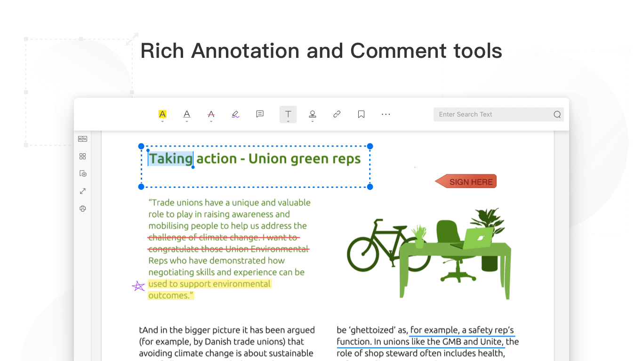Image resolution: width=643 pixels, height=361 pixels.
Task: Click the Bookmark icon in the toolbar
Action: (362, 114)
